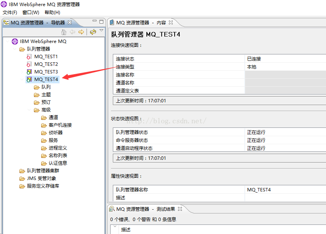Screen dimensions: 326x234
Task: Click the 主题 folder icon
Action: (37, 95)
